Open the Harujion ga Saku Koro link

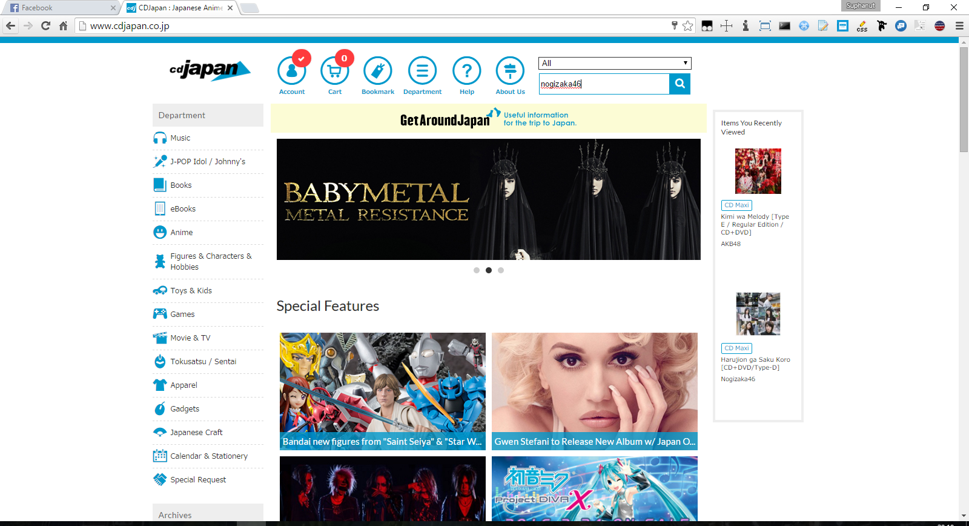[755, 363]
